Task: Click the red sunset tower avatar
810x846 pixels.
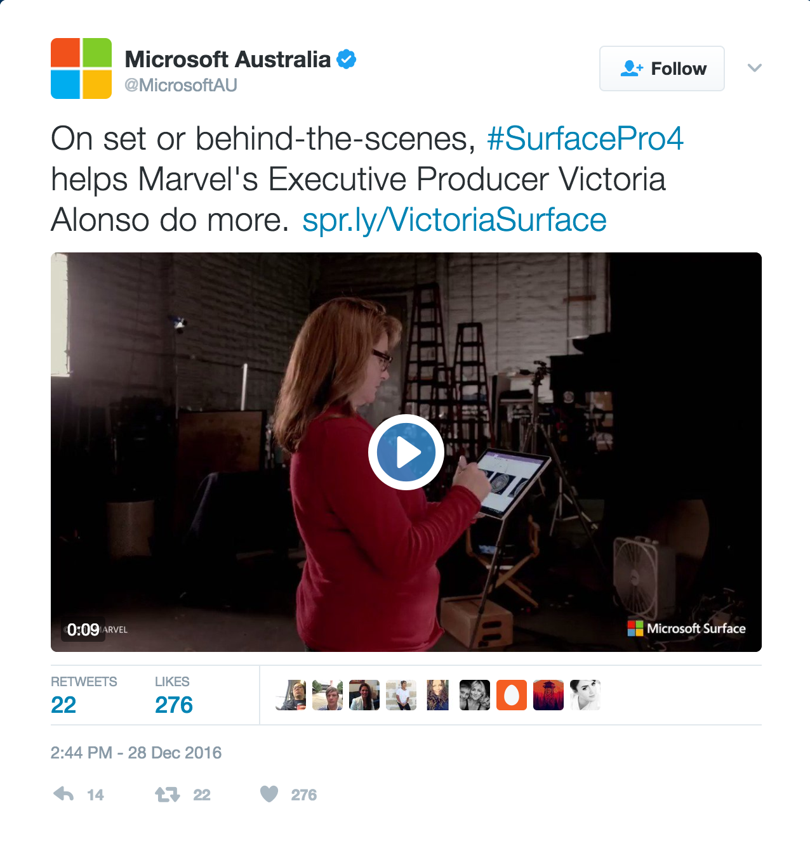Action: click(x=548, y=695)
